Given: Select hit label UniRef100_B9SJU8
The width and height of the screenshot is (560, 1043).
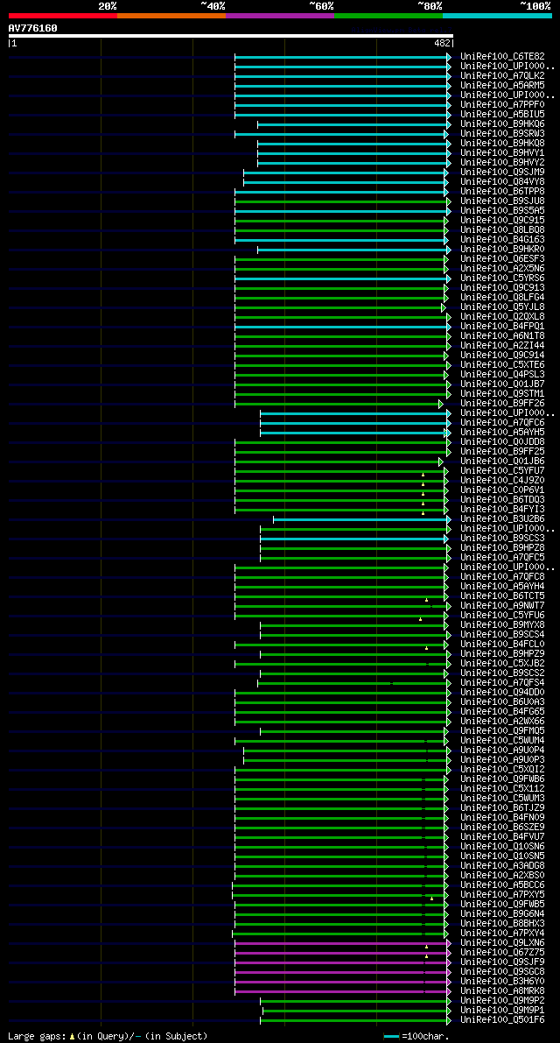Looking at the screenshot, I should click(502, 201).
